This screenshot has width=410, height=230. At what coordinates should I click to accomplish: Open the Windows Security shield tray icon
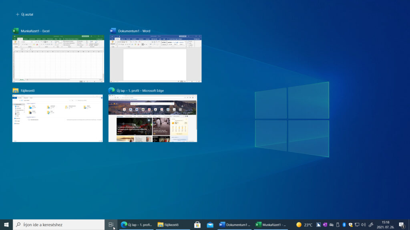click(351, 224)
